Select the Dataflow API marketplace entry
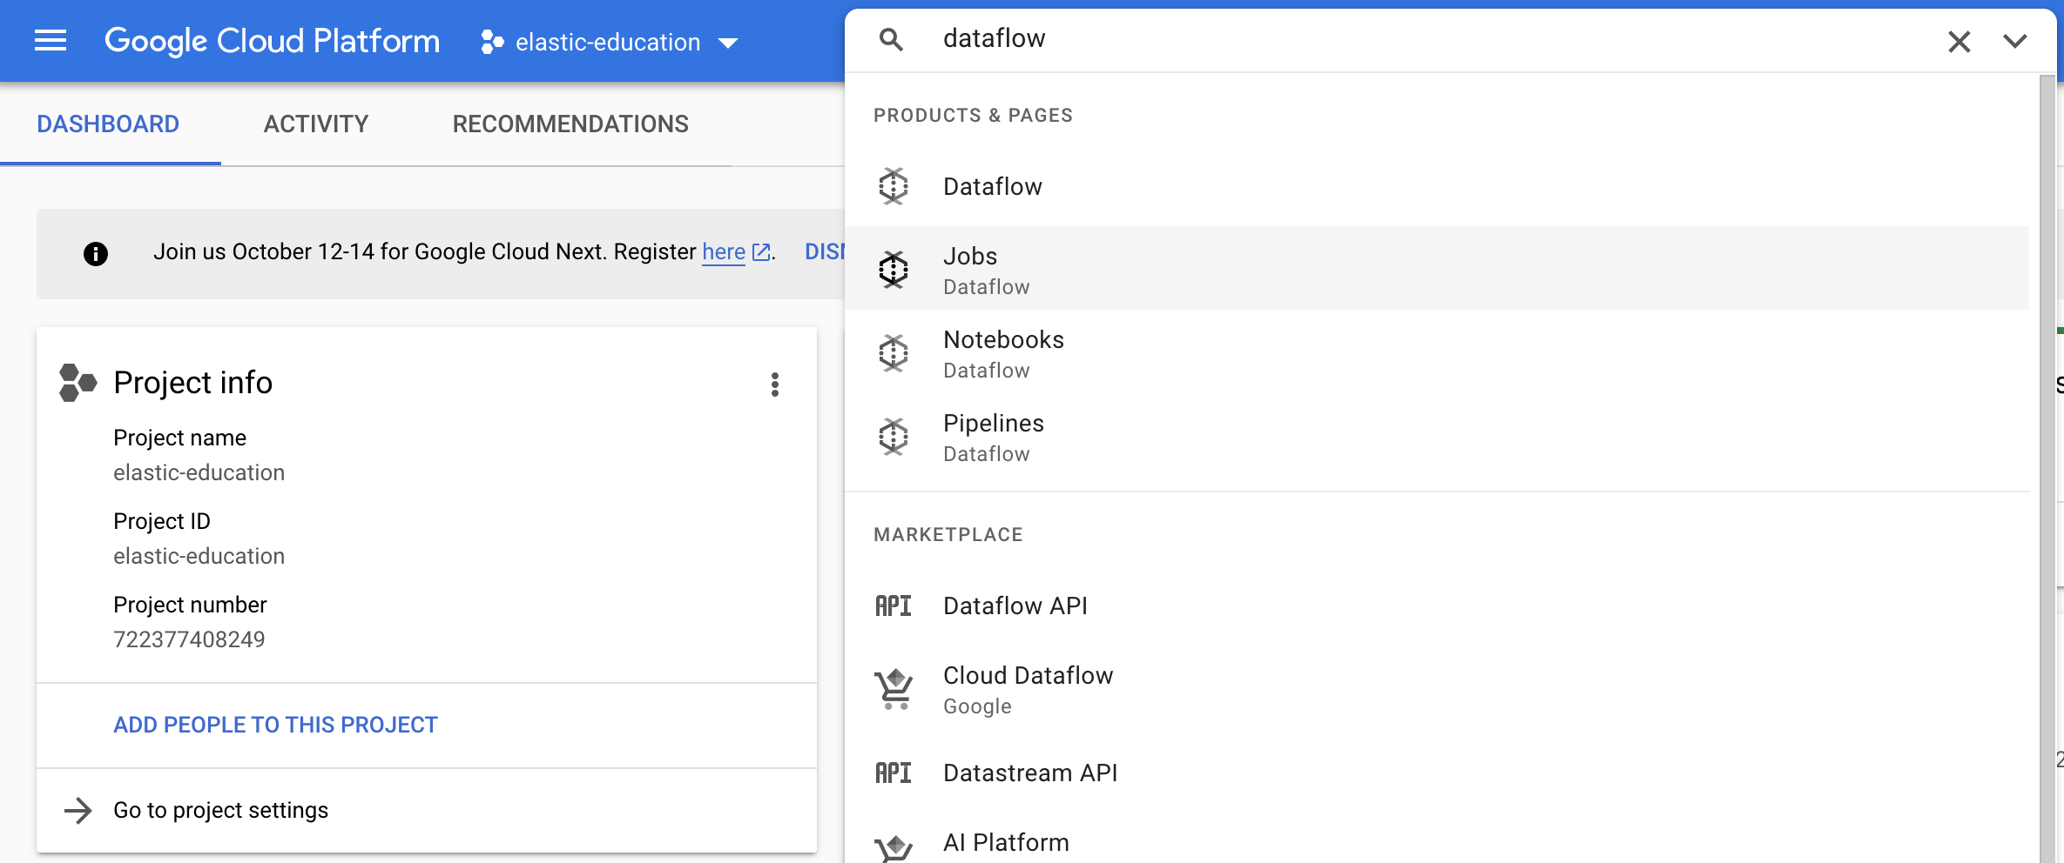The width and height of the screenshot is (2064, 863). (1015, 605)
